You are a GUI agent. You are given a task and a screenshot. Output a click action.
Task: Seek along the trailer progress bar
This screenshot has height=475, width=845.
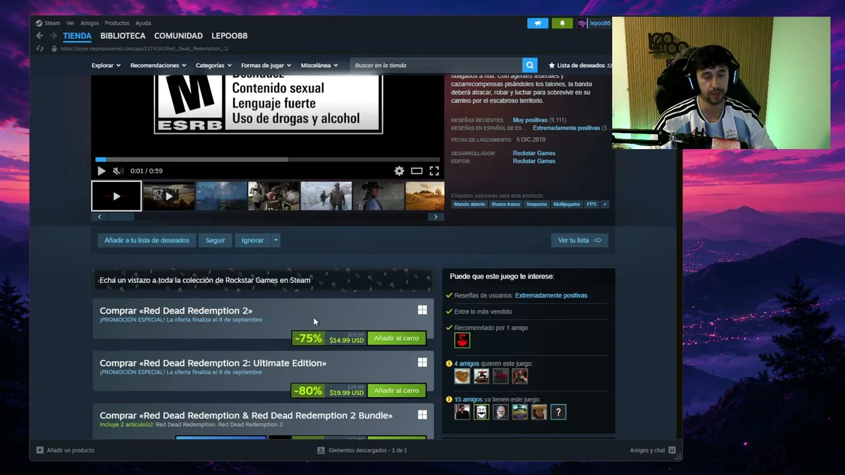(x=267, y=159)
